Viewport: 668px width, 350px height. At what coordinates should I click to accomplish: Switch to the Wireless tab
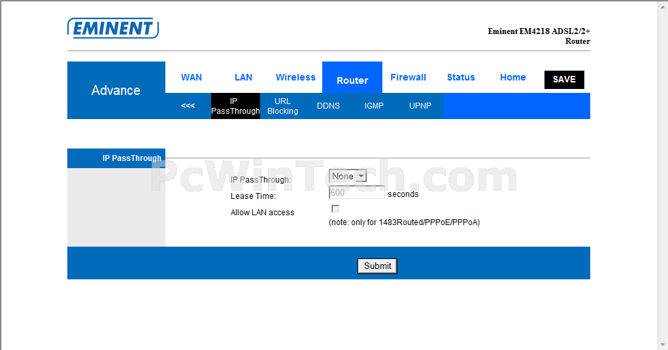click(295, 77)
